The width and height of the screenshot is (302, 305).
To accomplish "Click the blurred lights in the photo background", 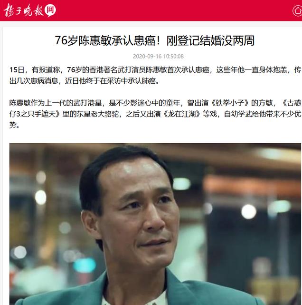I will pos(248,212).
